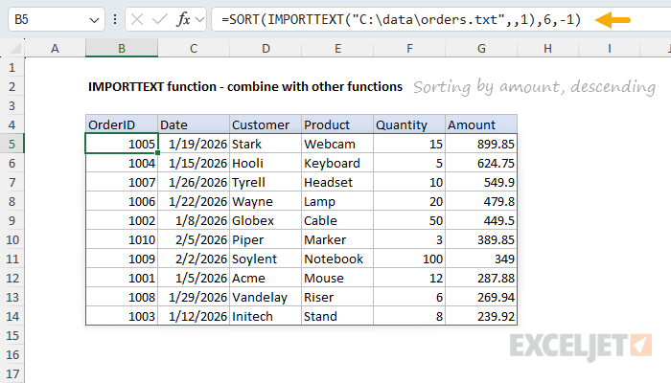671x383 pixels.
Task: Select the title cell 'IMPORTTEXT function'
Action: click(245, 87)
